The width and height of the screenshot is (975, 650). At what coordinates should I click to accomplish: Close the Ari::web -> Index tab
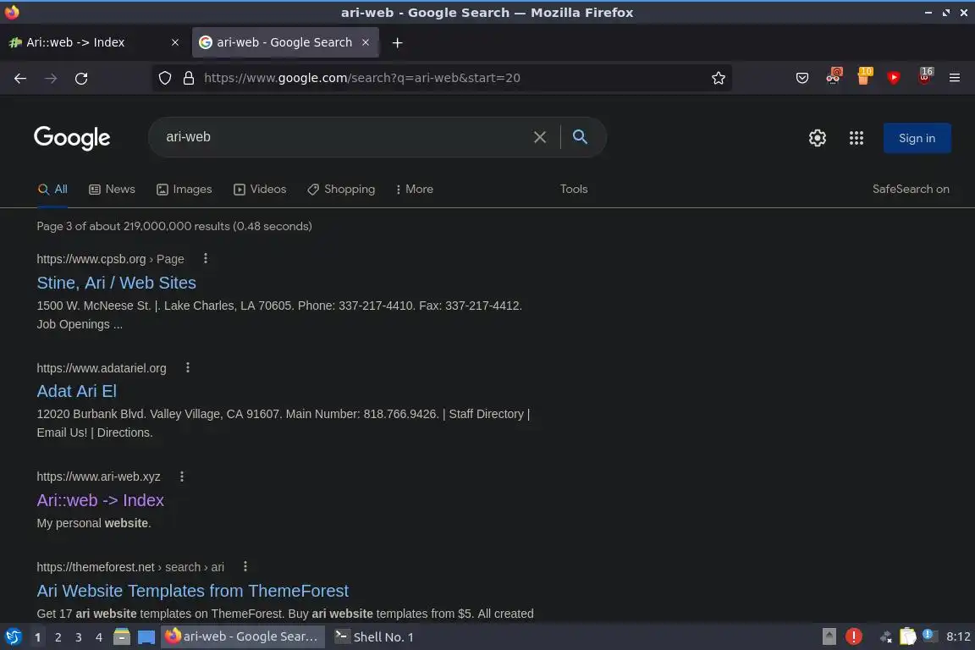coord(175,42)
